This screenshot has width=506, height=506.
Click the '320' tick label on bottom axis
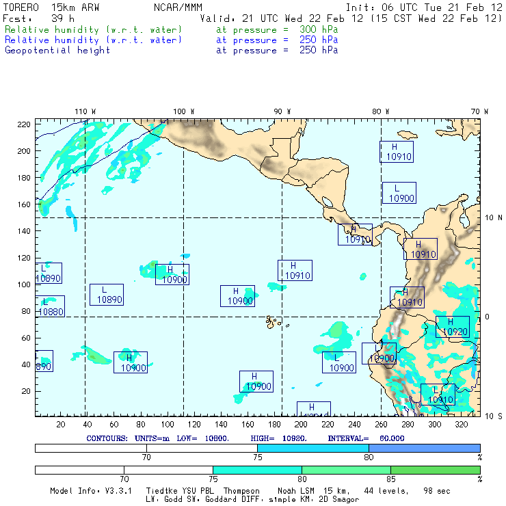[x=462, y=425]
